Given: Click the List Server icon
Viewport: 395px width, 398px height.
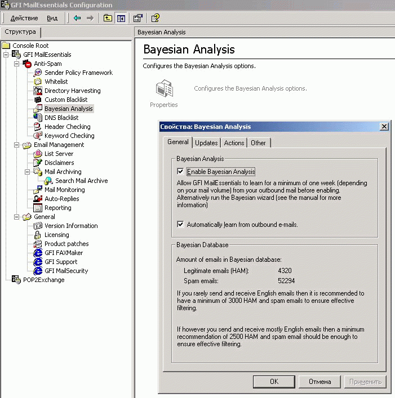Looking at the screenshot, I should [38, 154].
